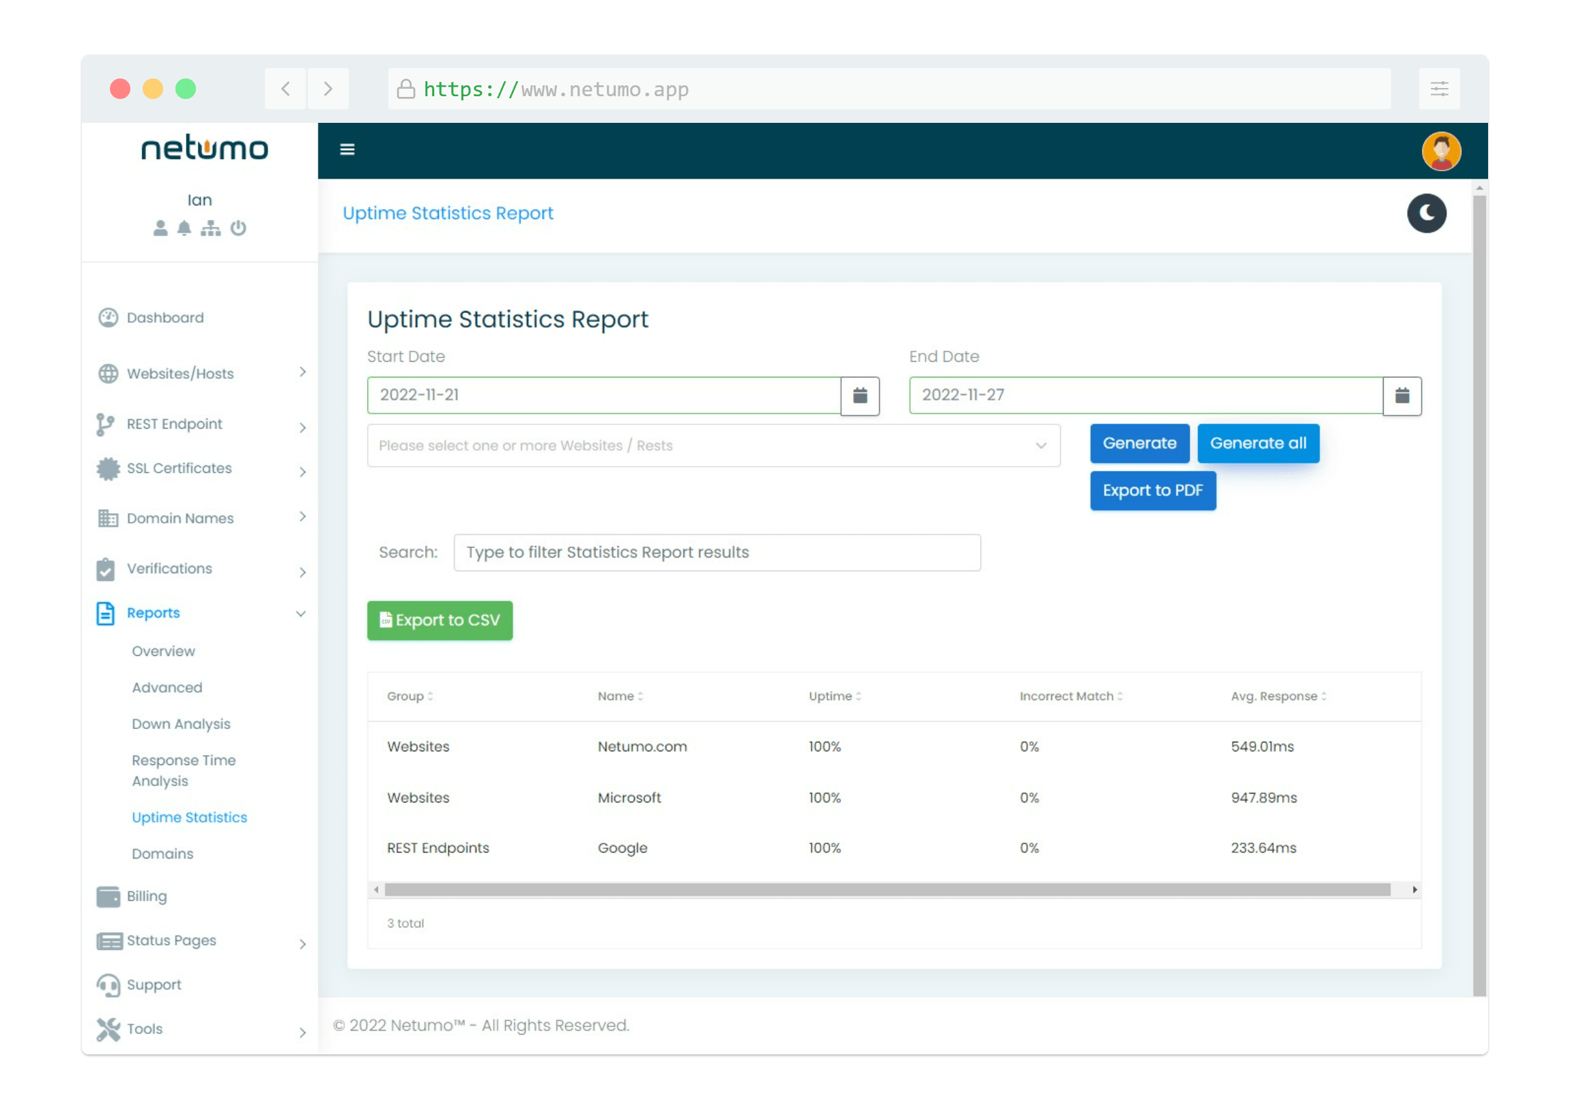Open the Overview report
1570x1109 pixels.
163,652
